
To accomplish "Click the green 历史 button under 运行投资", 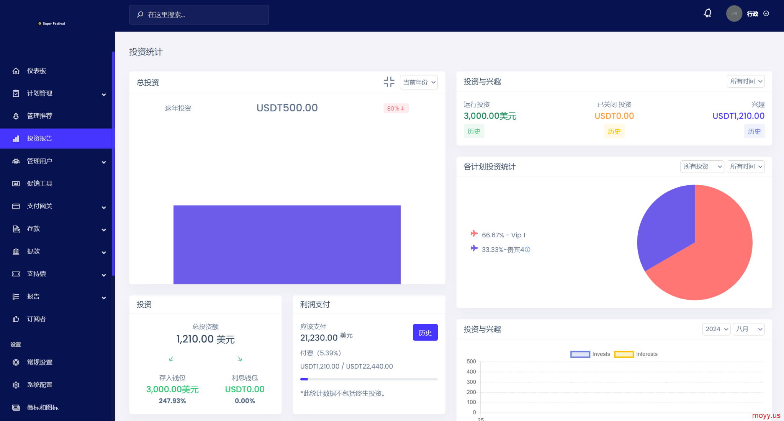I will pyautogui.click(x=474, y=131).
